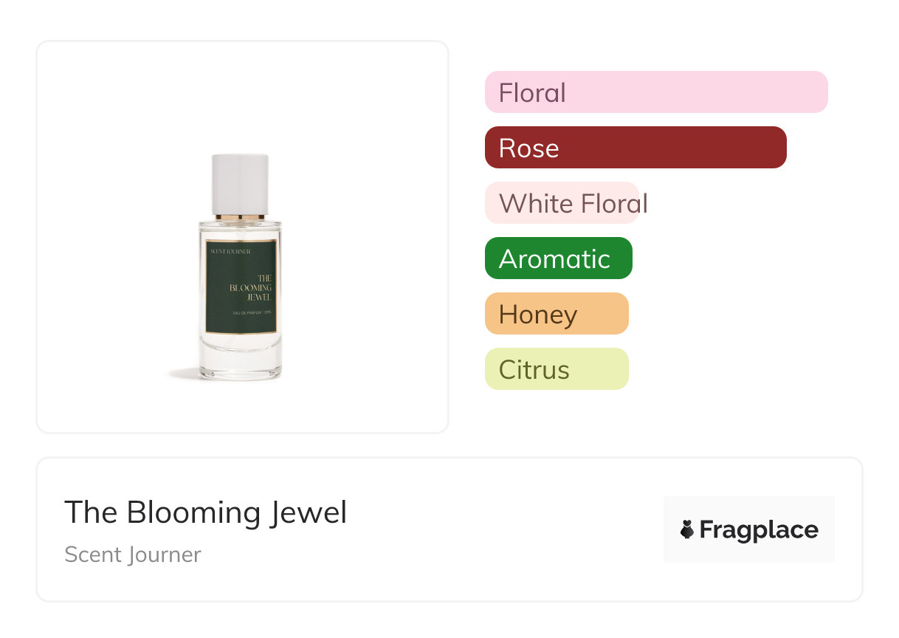Click 'Scent Journer' text on the bottle label
899x638 pixels.
pyautogui.click(x=230, y=252)
